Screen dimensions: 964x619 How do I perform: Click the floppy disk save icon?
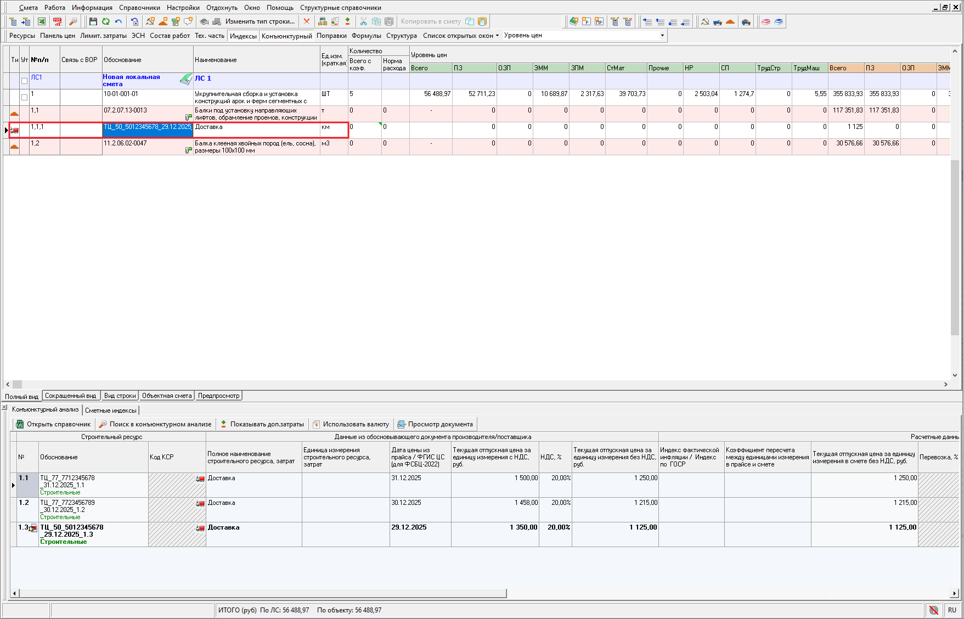click(93, 21)
